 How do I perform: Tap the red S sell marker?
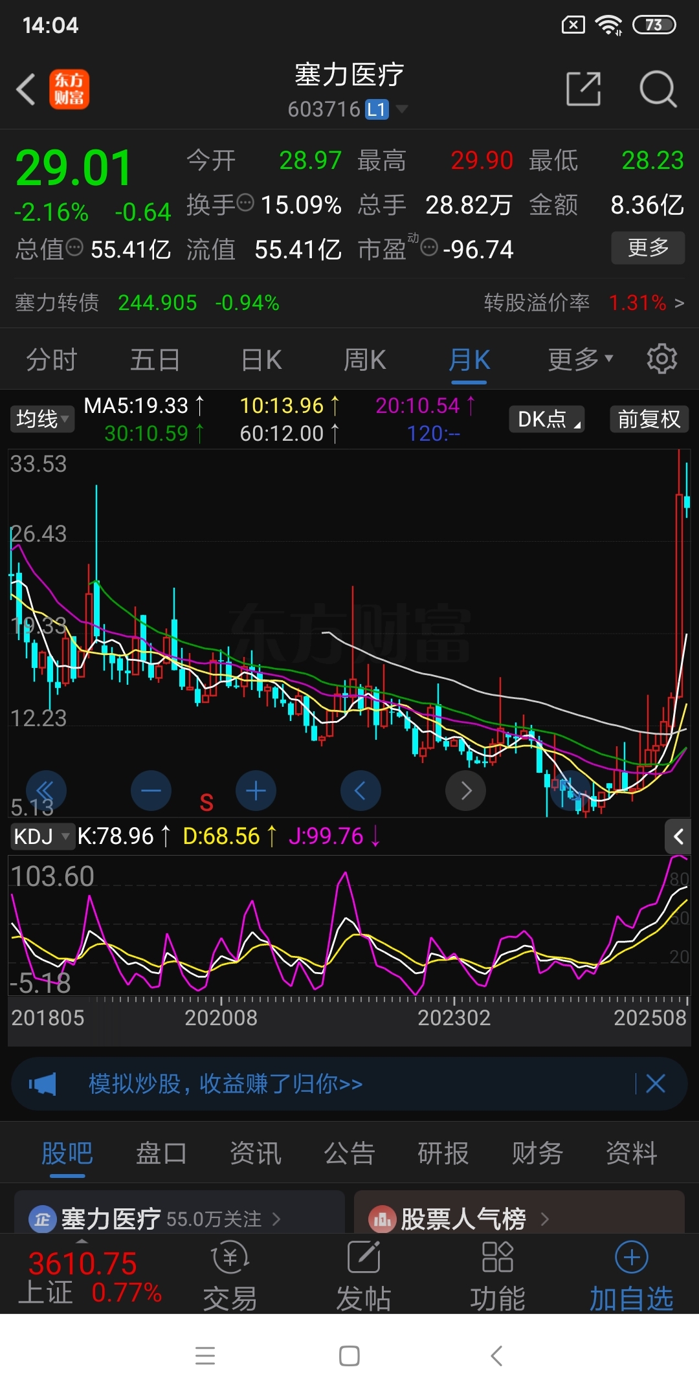[206, 803]
